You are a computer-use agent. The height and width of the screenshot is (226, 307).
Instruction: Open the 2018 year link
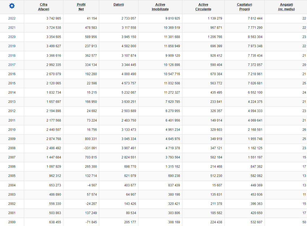(x=12, y=55)
